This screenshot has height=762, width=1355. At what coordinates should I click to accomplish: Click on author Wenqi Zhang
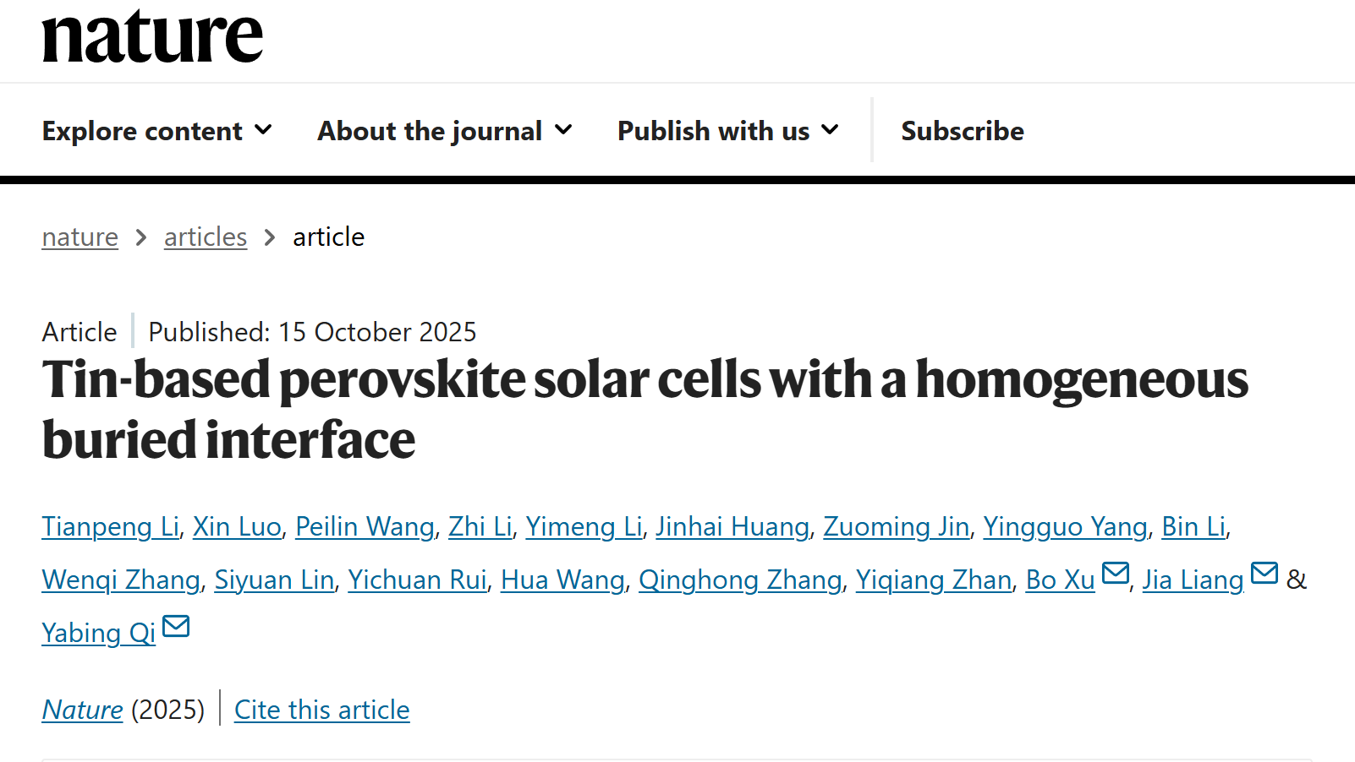click(x=121, y=580)
